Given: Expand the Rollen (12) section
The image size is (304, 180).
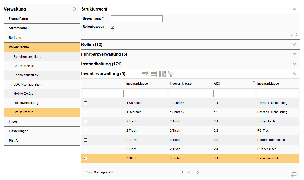Looking at the screenshot, I should coord(294,44).
